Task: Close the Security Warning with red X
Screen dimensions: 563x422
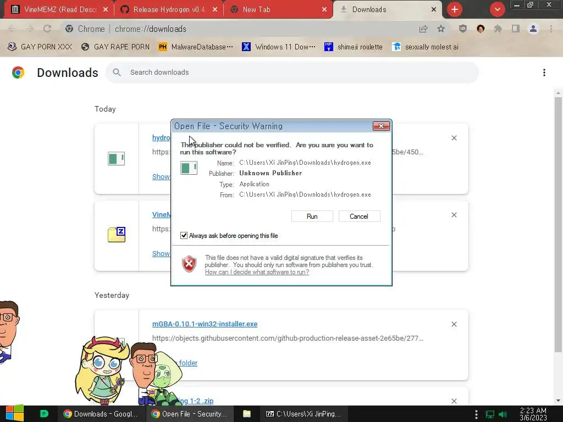Action: (x=382, y=126)
